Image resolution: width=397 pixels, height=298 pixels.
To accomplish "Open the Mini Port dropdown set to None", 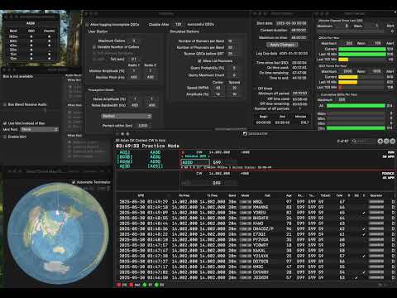I will 40,129.
